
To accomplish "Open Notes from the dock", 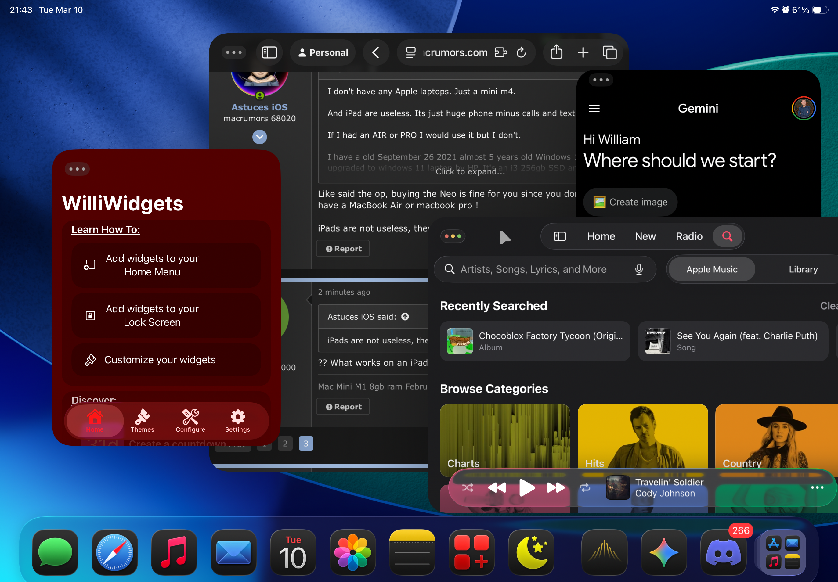I will (412, 552).
